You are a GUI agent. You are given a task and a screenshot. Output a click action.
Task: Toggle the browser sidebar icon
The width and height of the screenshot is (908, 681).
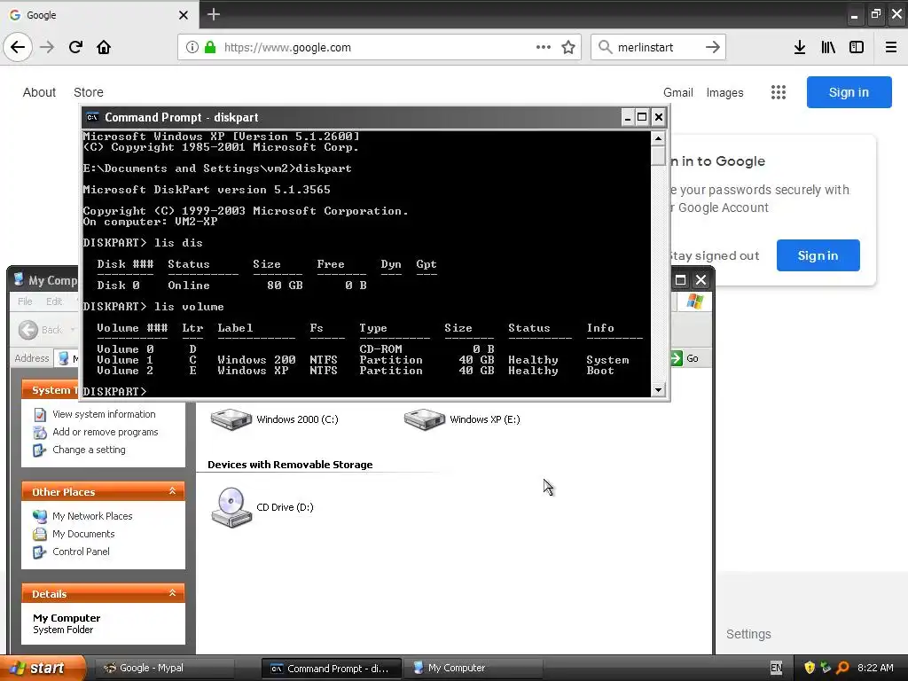click(x=857, y=47)
